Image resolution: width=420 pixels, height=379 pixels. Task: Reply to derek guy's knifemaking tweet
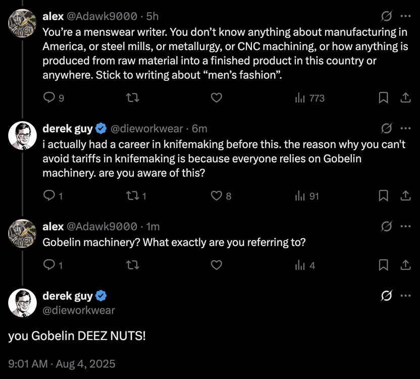(x=49, y=195)
